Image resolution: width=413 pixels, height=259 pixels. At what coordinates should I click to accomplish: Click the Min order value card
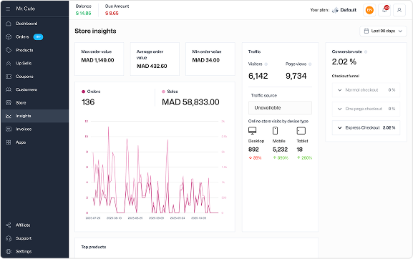click(x=210, y=59)
